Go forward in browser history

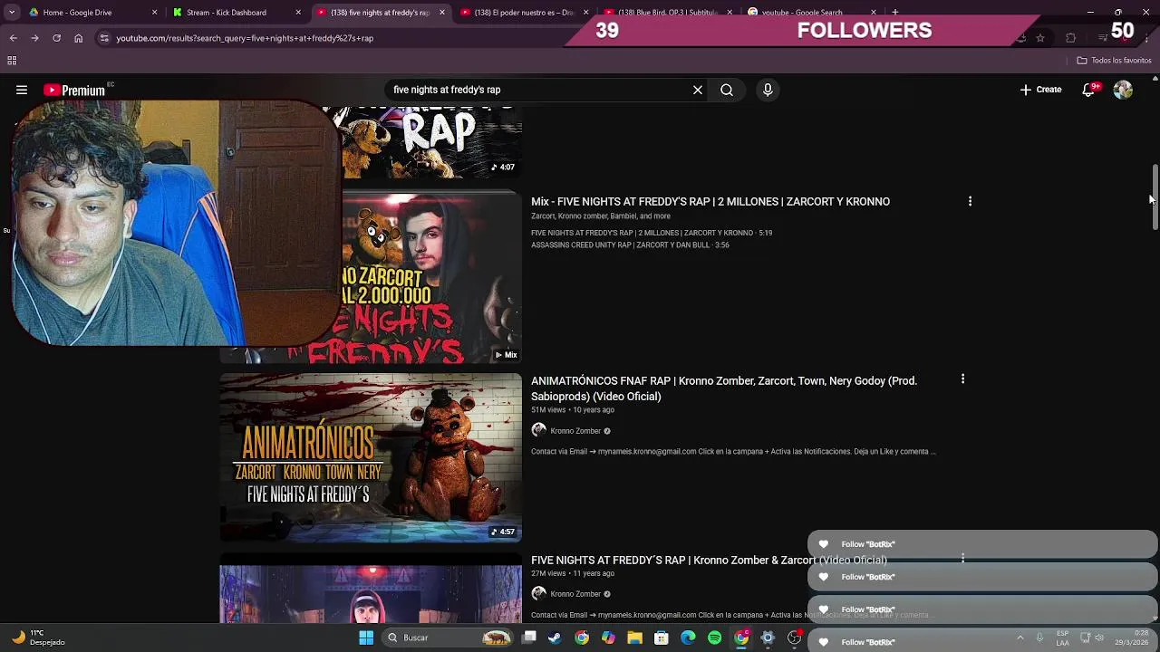34,38
